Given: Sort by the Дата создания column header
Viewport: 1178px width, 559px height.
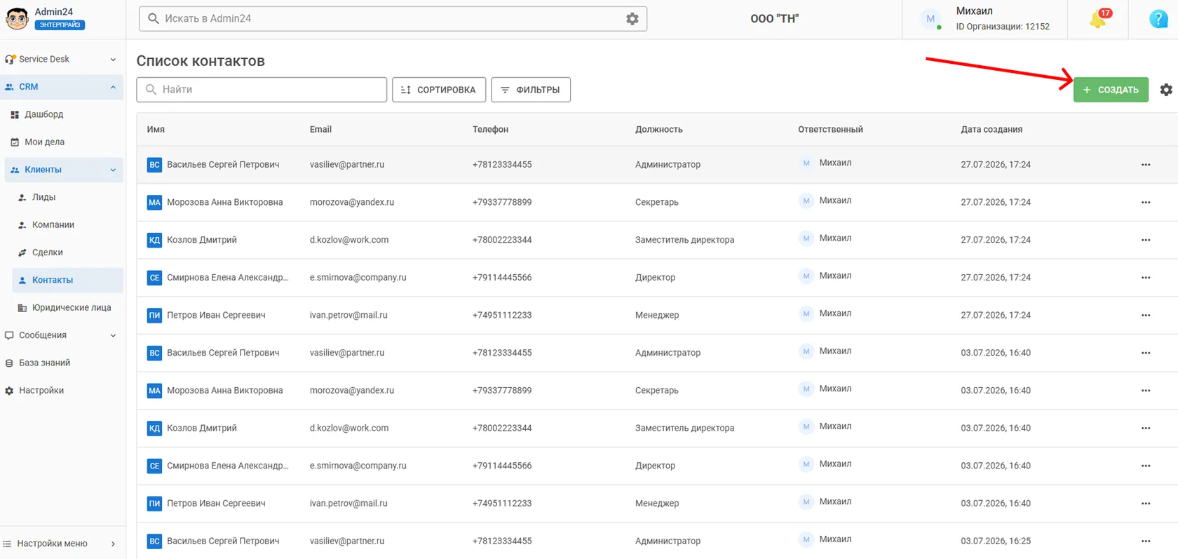Looking at the screenshot, I should pos(991,130).
